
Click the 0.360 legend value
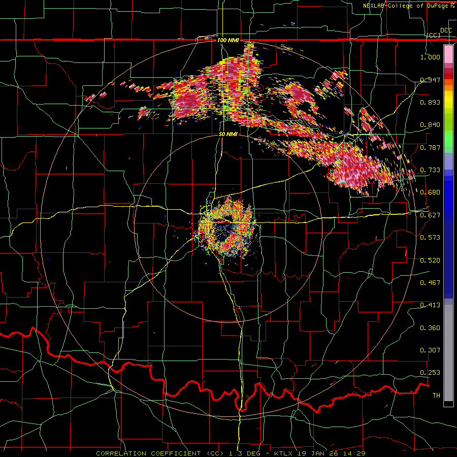[430, 328]
